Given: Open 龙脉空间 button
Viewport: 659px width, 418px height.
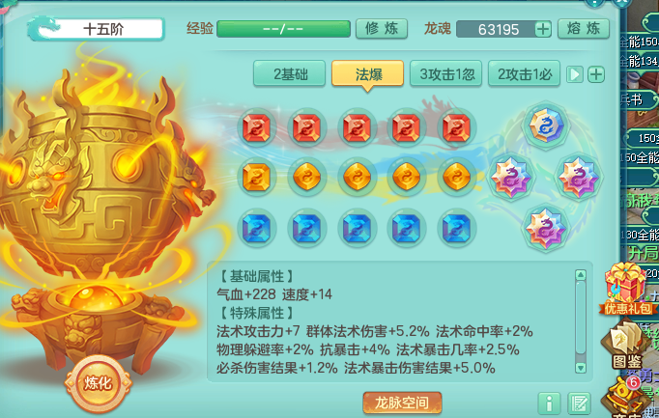Looking at the screenshot, I should coord(402,403).
